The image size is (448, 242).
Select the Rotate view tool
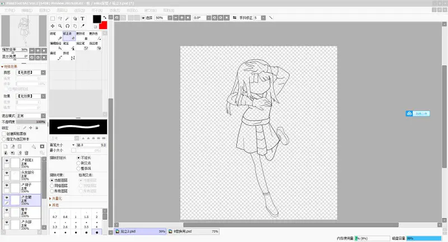[67, 26]
